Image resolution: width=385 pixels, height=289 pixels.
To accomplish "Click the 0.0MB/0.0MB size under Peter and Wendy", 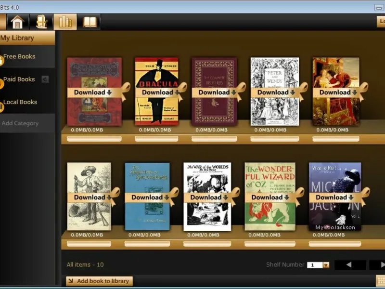I will coord(270,130).
